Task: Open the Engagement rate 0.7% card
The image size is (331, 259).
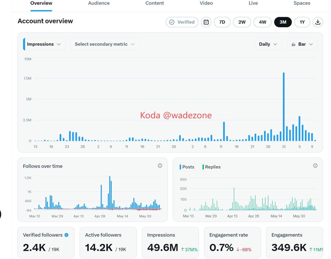Action: click(232, 243)
